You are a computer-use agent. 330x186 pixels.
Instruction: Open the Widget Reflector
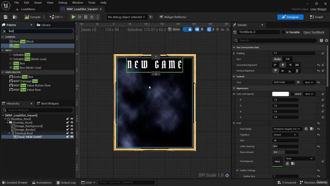[x=173, y=17]
